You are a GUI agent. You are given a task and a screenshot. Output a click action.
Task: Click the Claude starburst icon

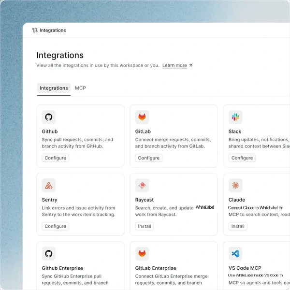point(235,185)
